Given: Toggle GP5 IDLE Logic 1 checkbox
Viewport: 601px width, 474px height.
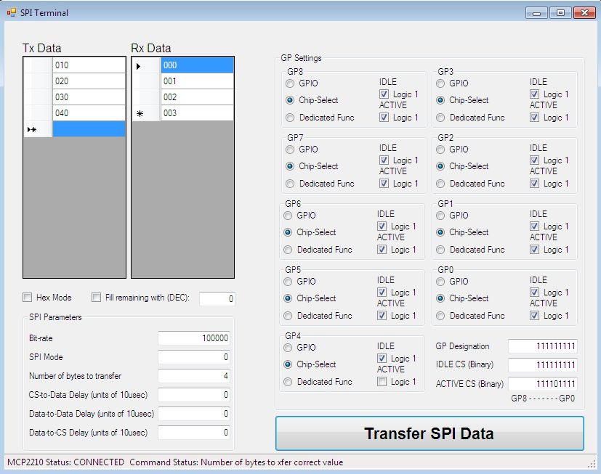Looking at the screenshot, I should [x=382, y=292].
